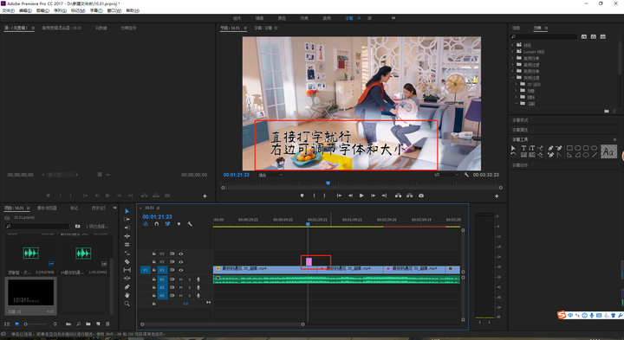Viewport: 624px width, 340px height.
Task: Open the 文件(F) menu
Action: coord(8,10)
